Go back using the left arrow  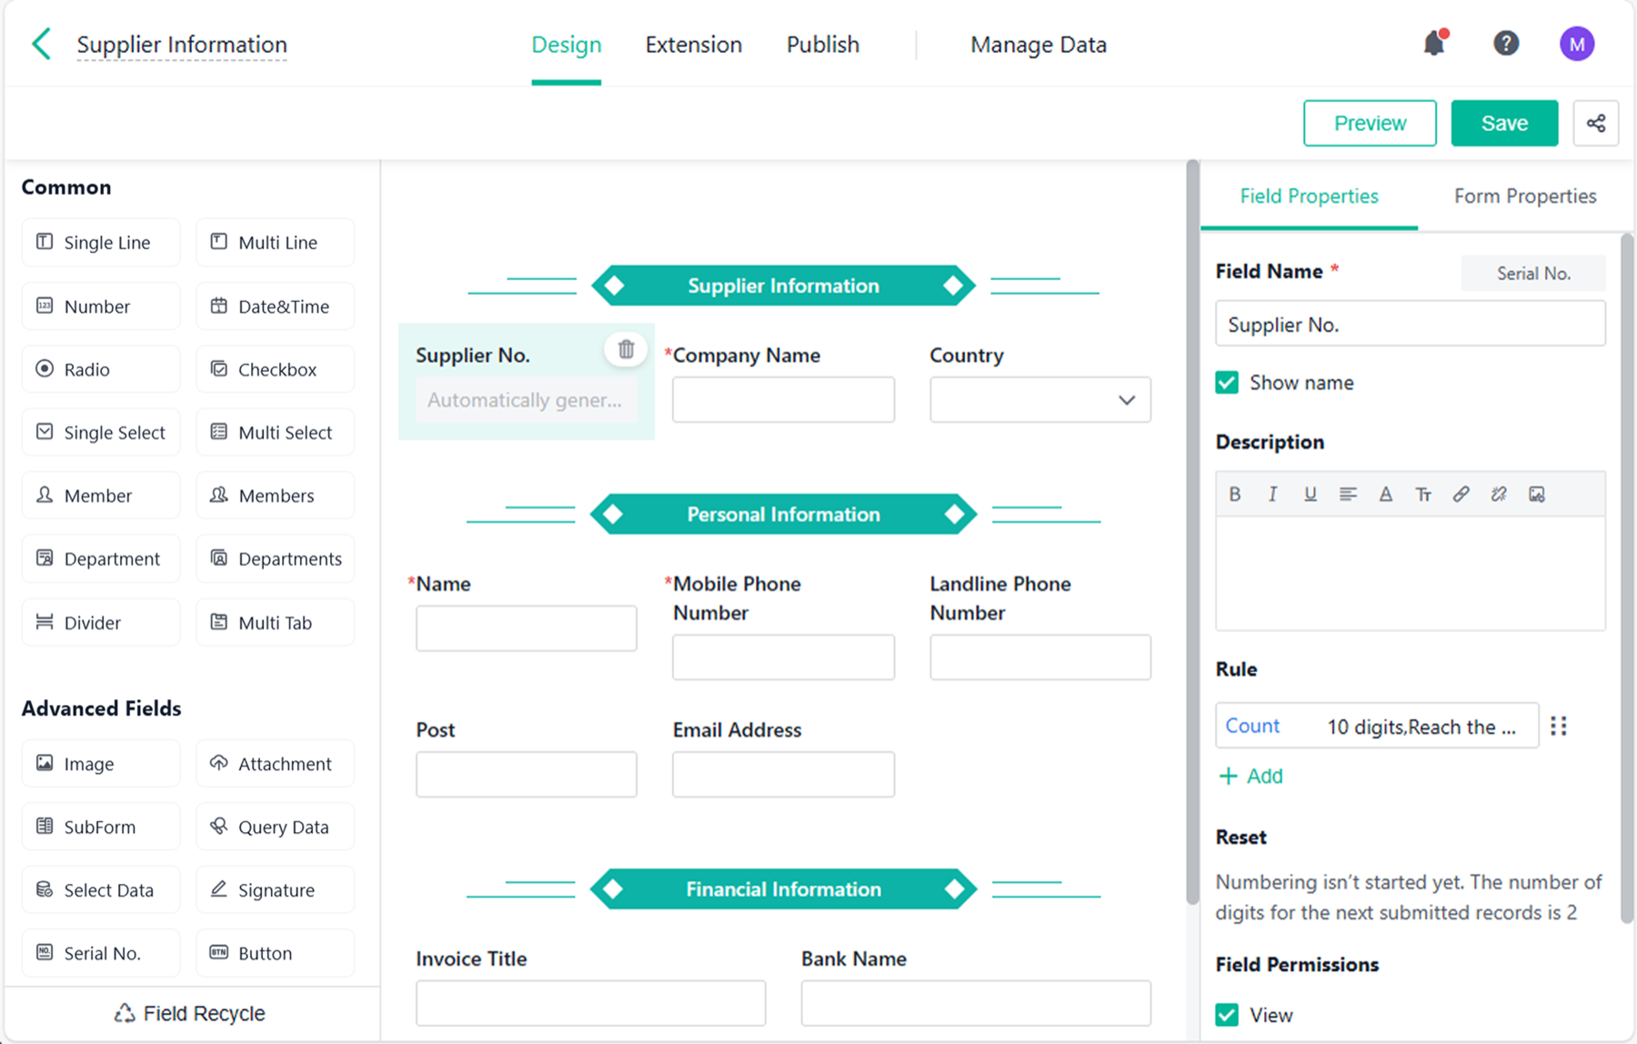pos(41,44)
